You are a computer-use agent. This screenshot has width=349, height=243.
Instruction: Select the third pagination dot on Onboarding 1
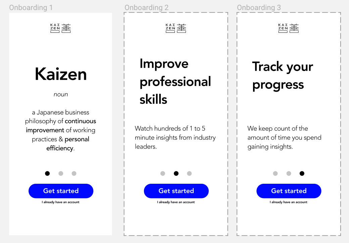pyautogui.click(x=74, y=173)
